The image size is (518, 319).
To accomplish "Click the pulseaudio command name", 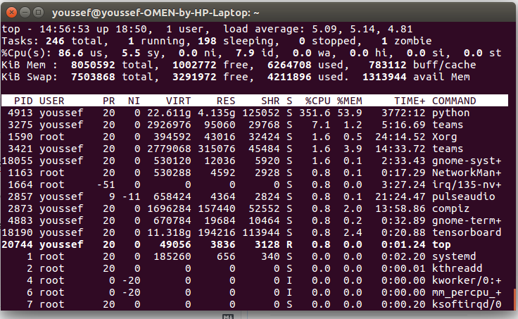I will click(464, 196).
